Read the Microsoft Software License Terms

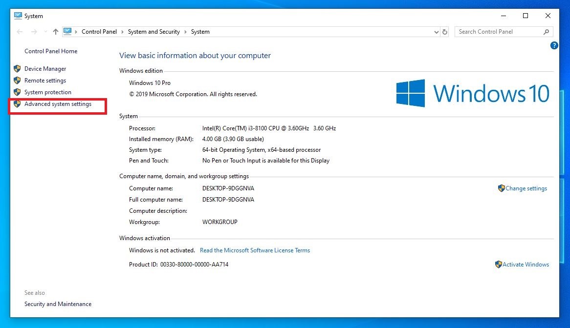(255, 250)
